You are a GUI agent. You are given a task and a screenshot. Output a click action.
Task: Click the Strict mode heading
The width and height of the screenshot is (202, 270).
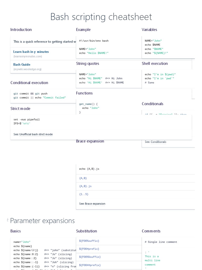point(20,108)
